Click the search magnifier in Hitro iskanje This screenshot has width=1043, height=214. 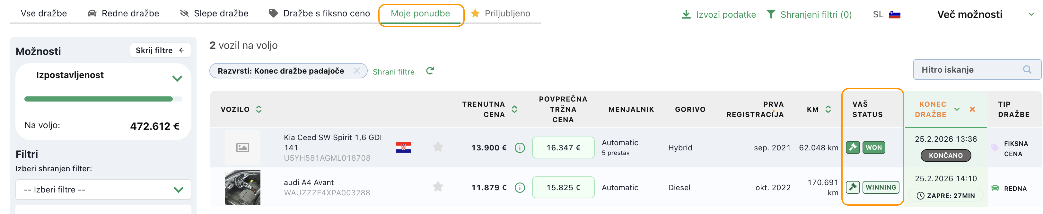1027,70
